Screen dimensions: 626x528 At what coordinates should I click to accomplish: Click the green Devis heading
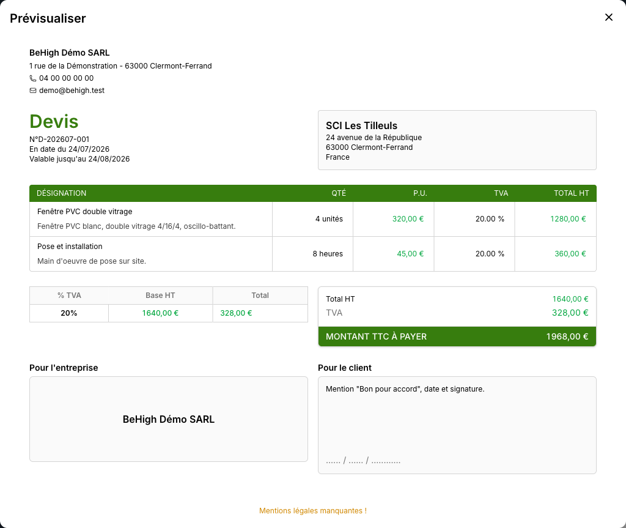click(x=54, y=121)
